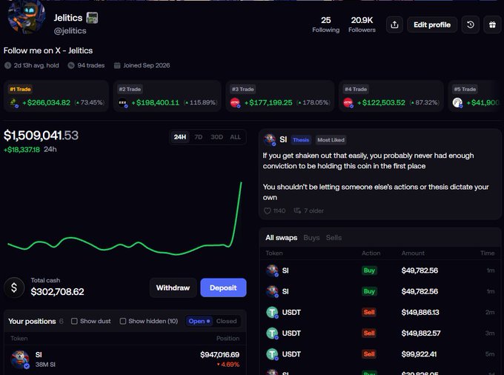Click the Position column header
The height and width of the screenshot is (375, 504).
click(228, 339)
